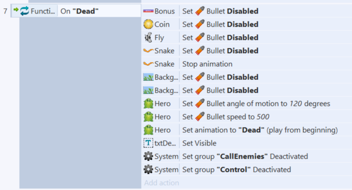Click the Function object icon in condition
Viewport: 352px width, 190px height.
[24, 11]
